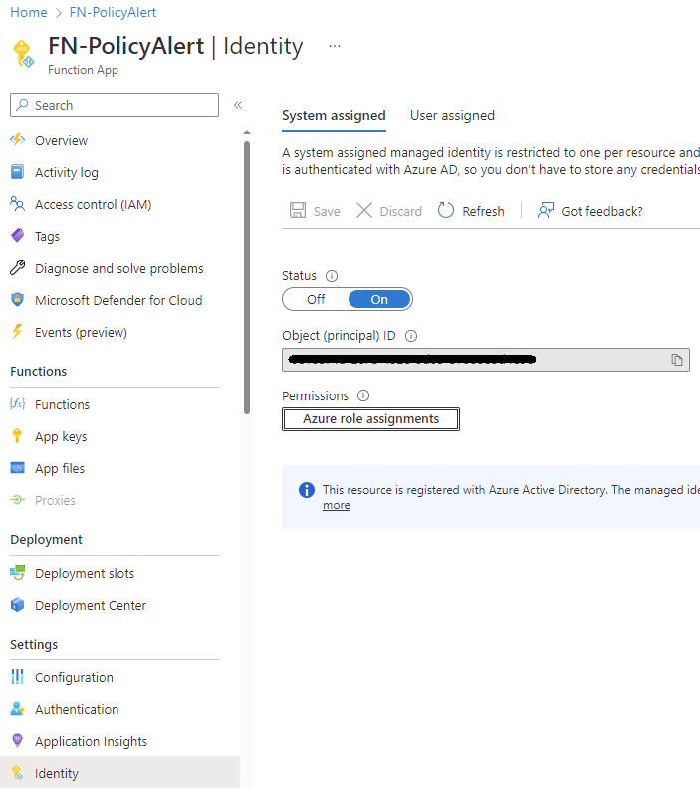Click the info icon next to Permissions

pyautogui.click(x=363, y=395)
